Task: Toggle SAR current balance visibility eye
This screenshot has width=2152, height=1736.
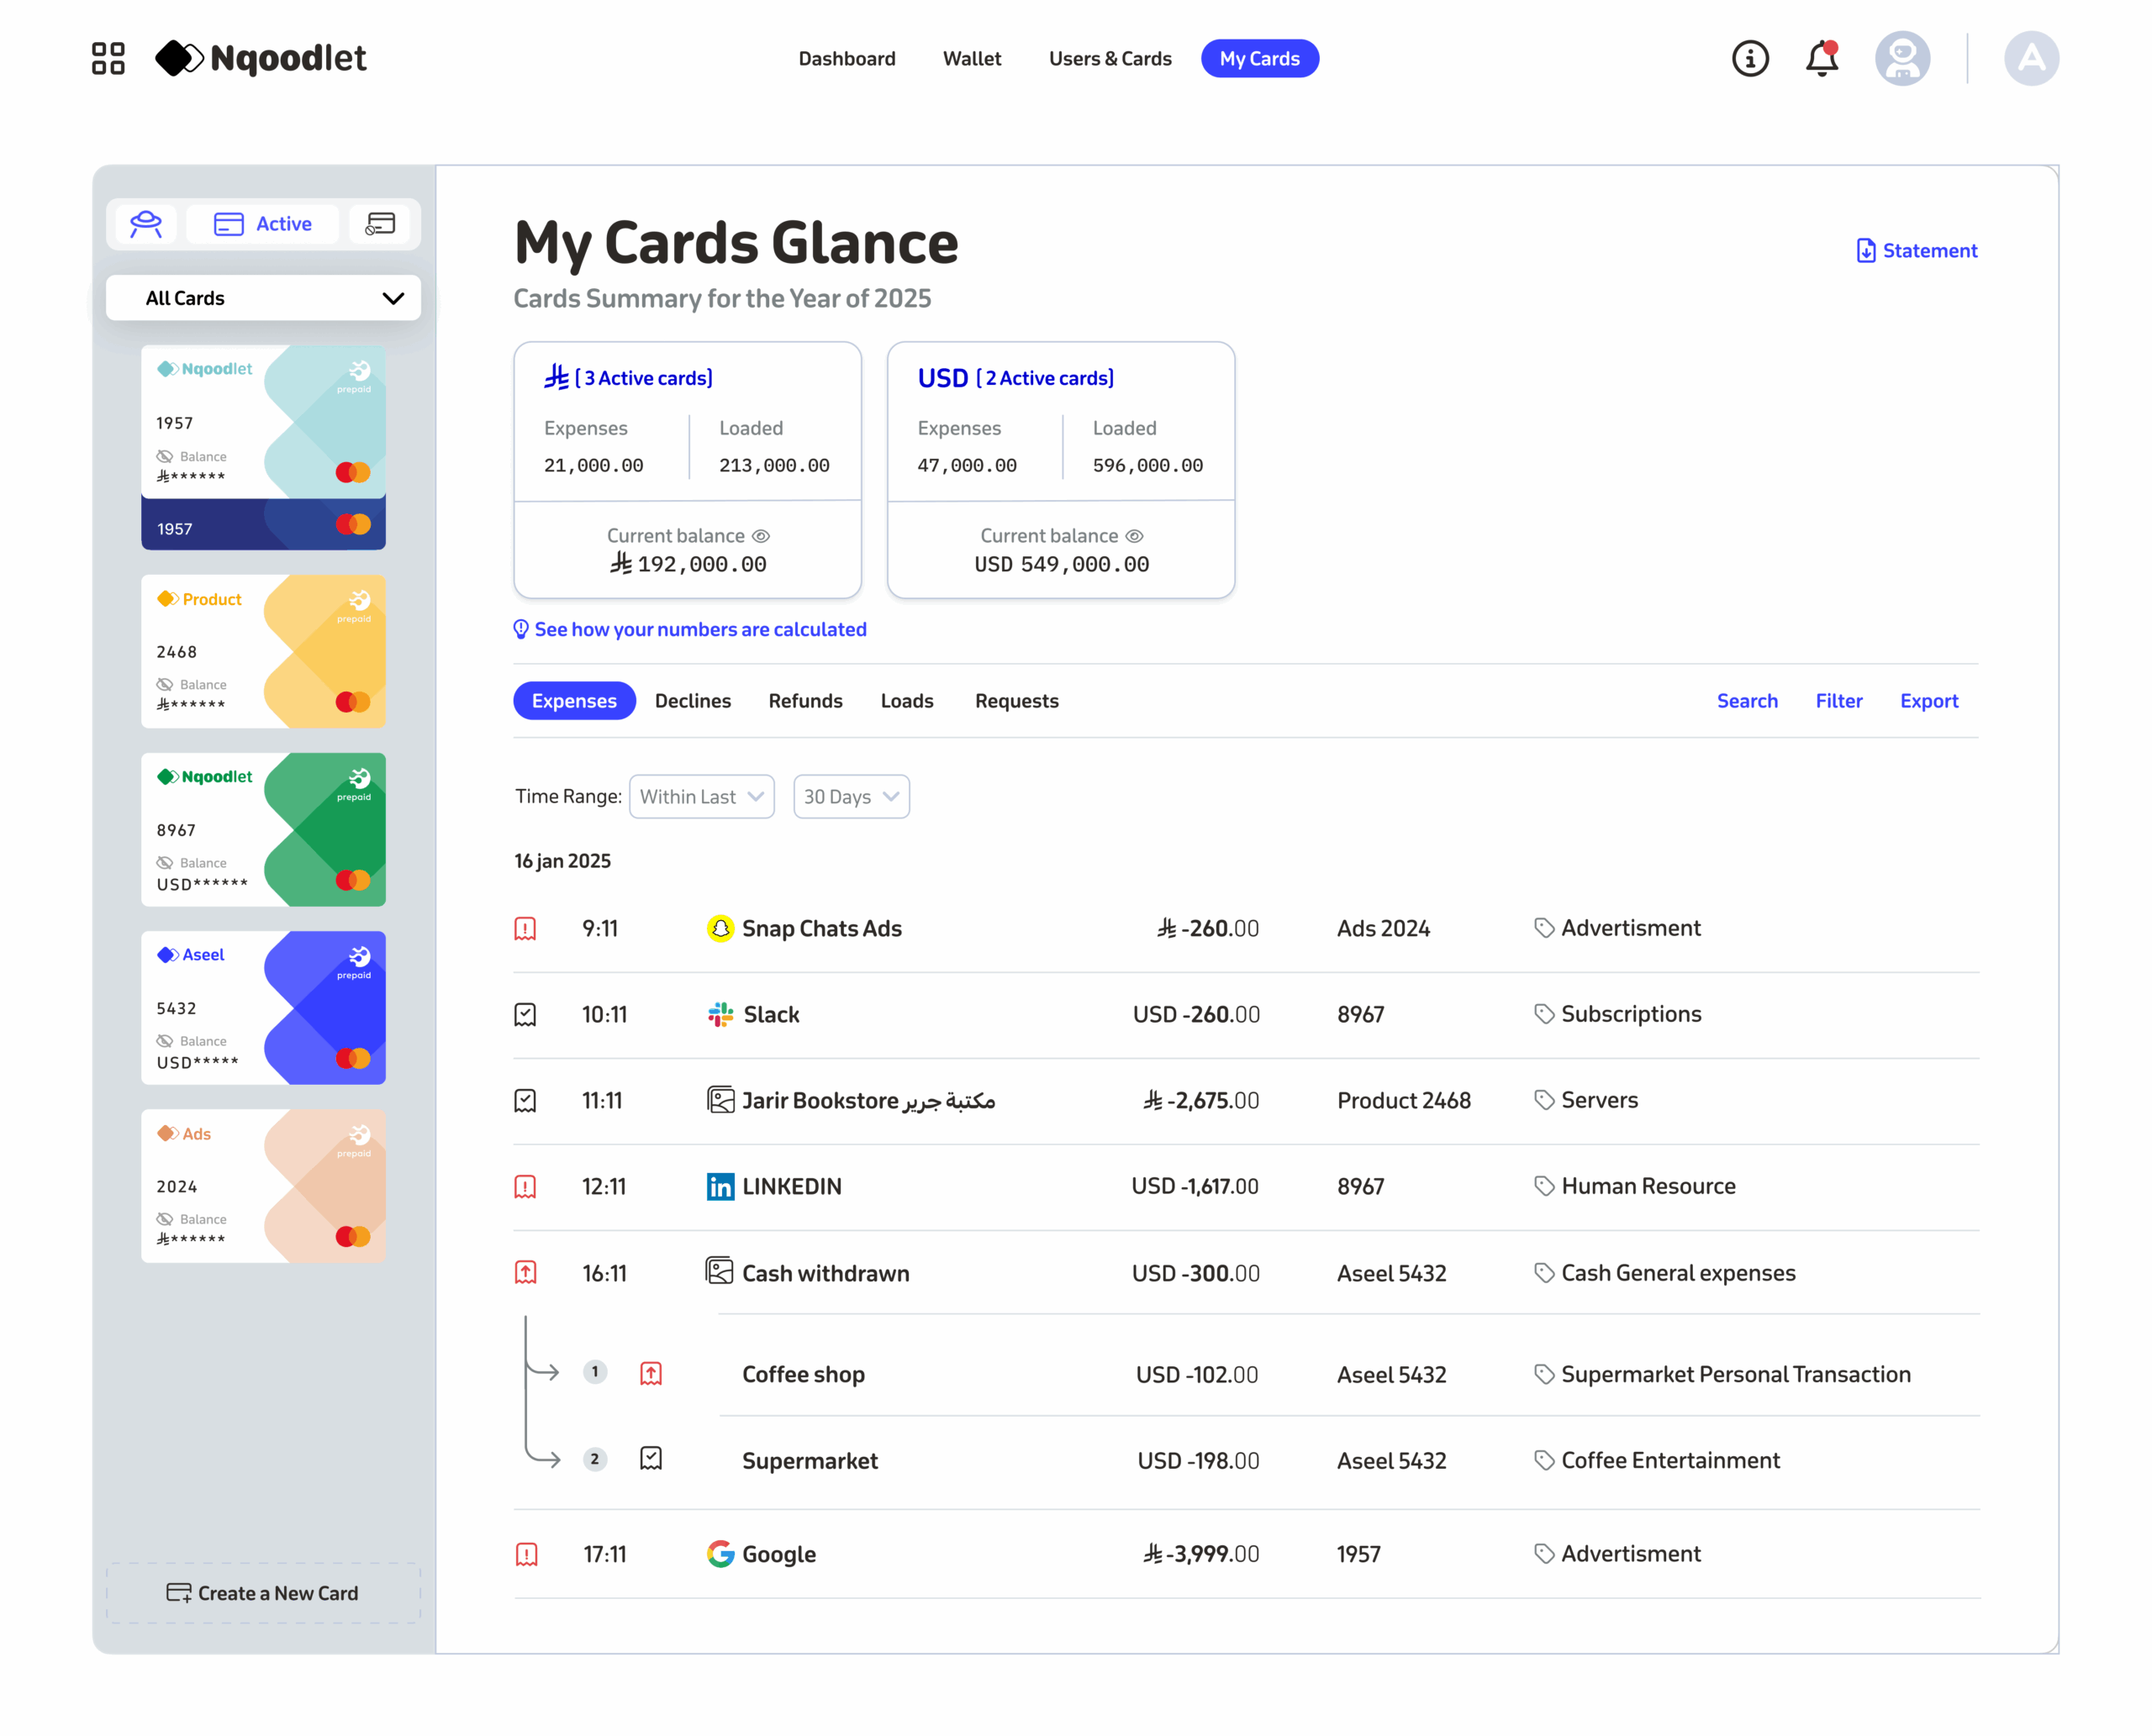Action: pos(762,536)
